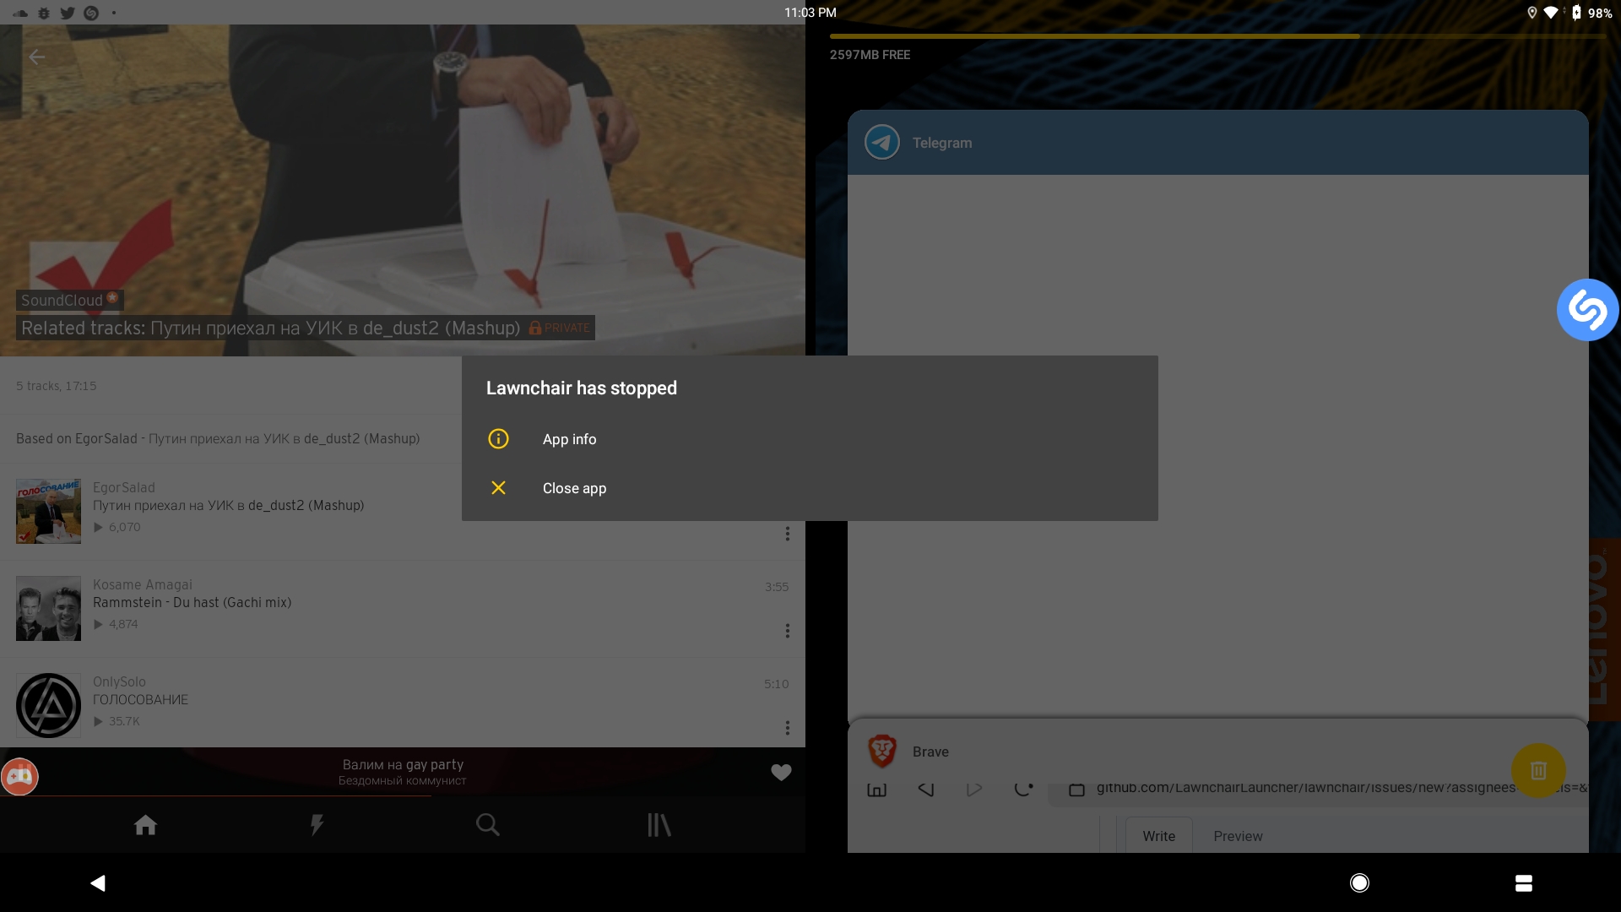The image size is (1621, 912).
Task: Open SoundCloud Search tab
Action: [487, 825]
